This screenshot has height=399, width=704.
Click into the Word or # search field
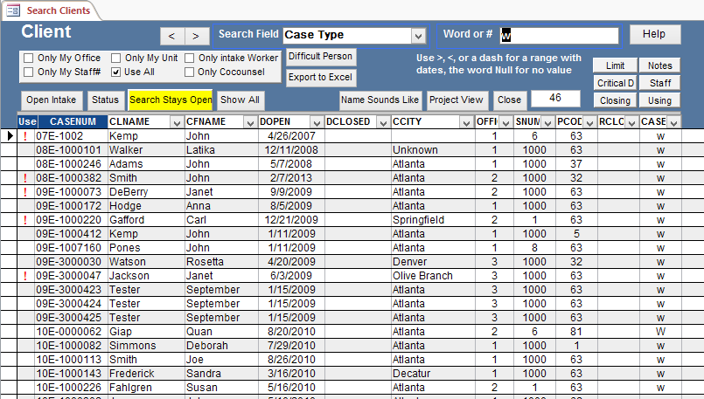tap(559, 36)
